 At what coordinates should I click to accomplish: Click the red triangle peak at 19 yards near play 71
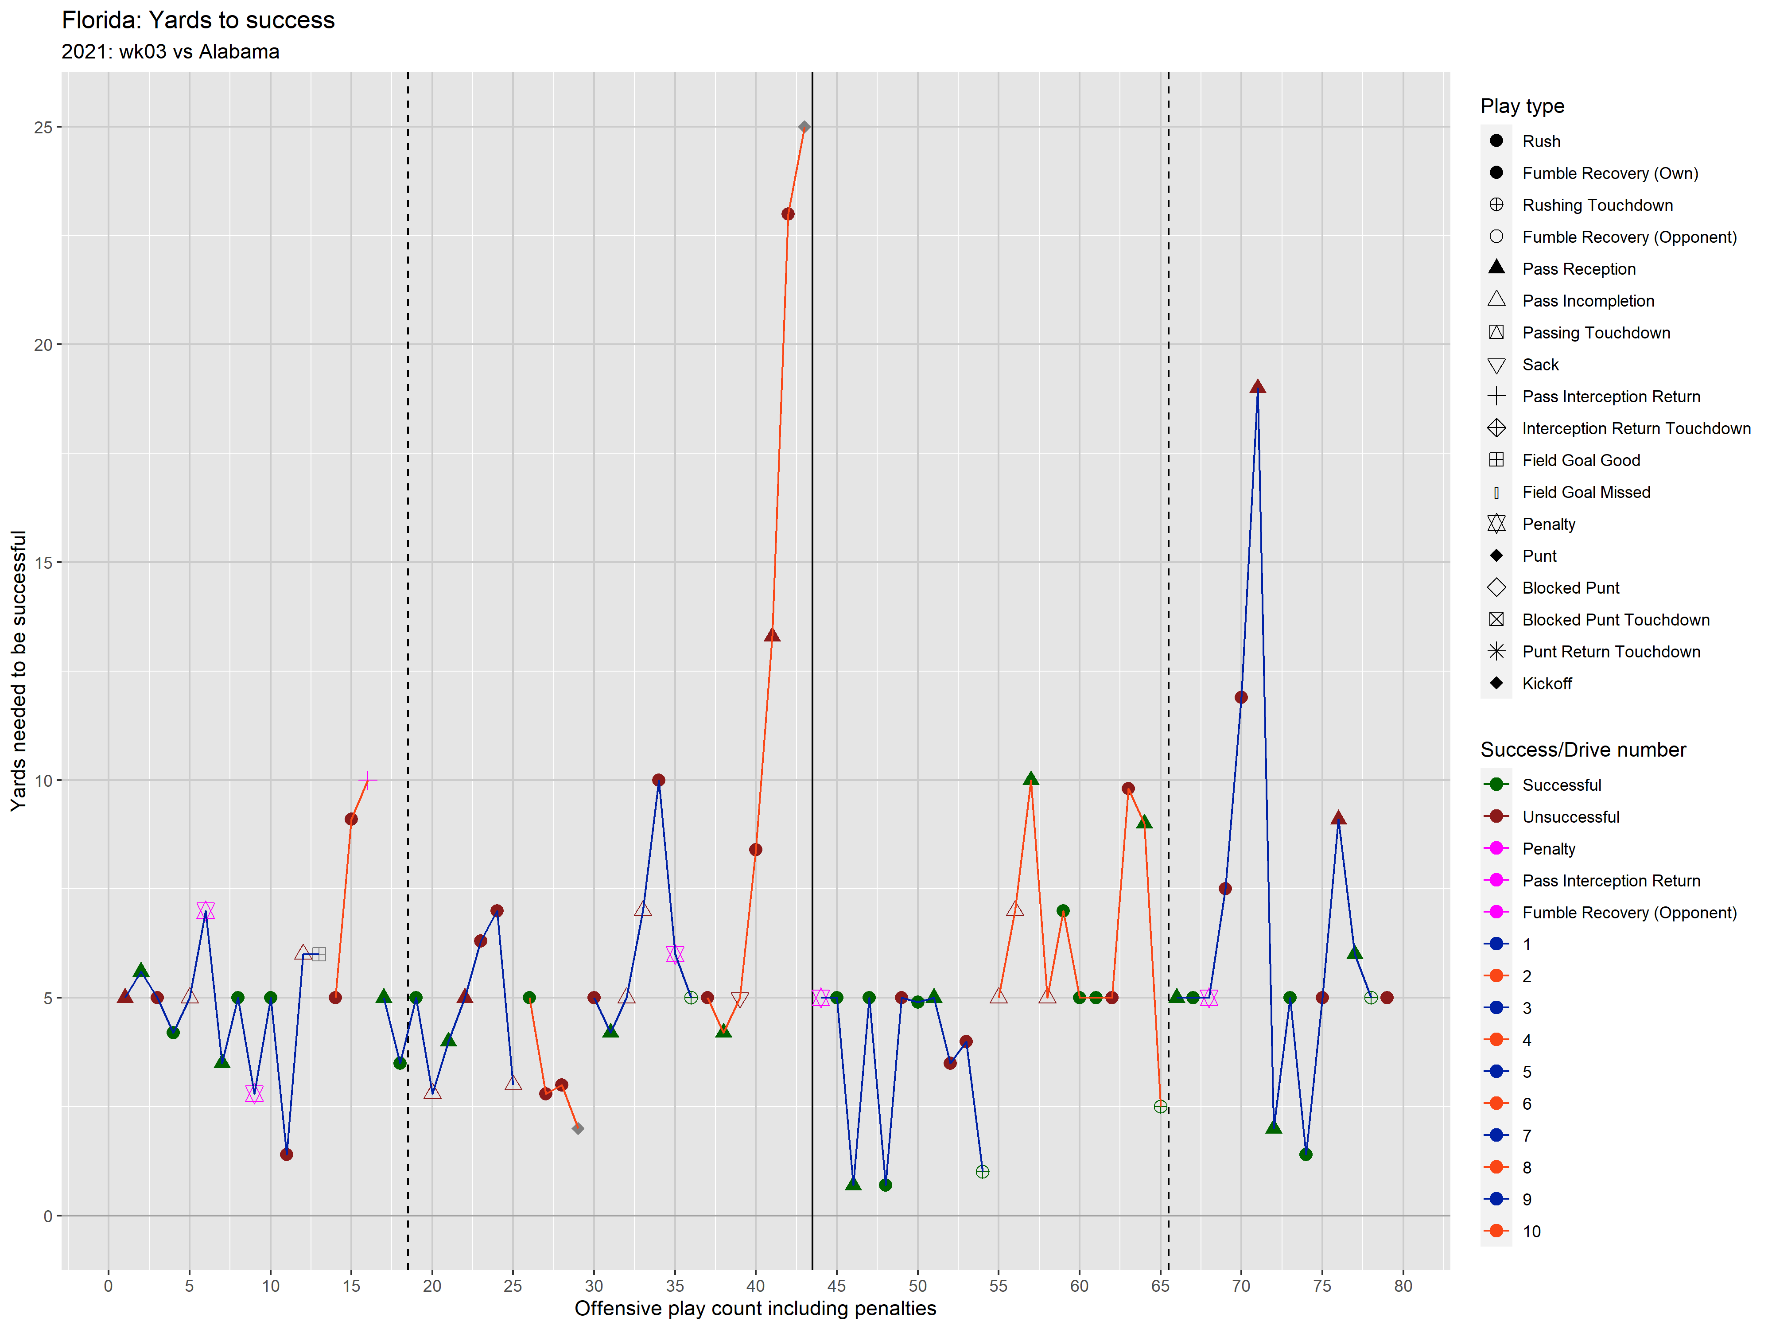[x=1258, y=387]
